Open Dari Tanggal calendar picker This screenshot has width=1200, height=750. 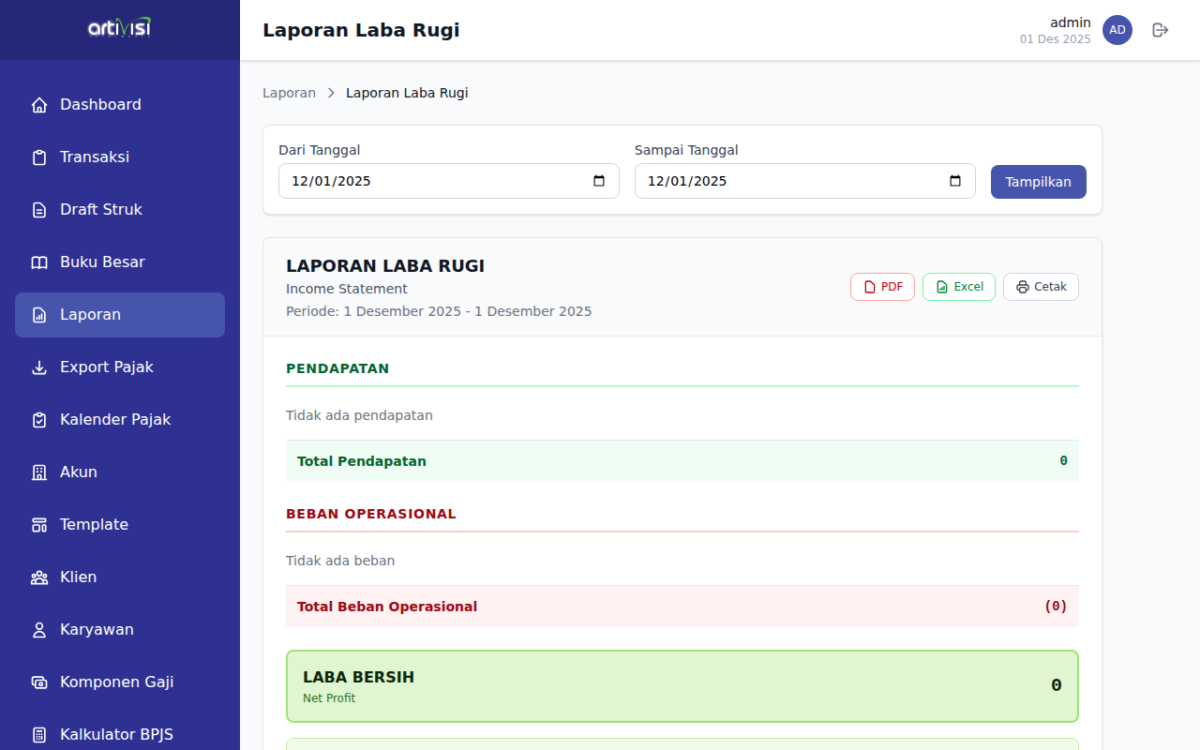point(599,181)
